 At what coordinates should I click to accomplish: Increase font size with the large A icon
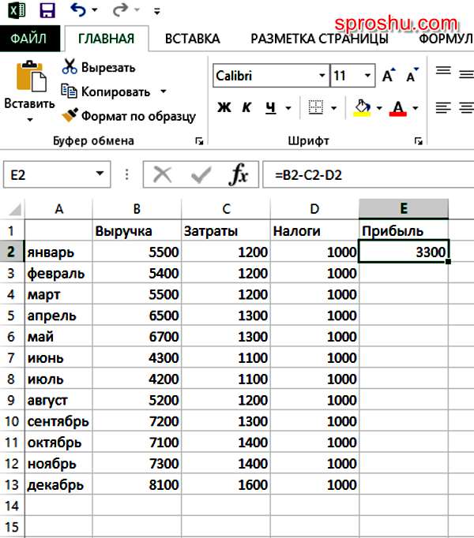point(388,77)
